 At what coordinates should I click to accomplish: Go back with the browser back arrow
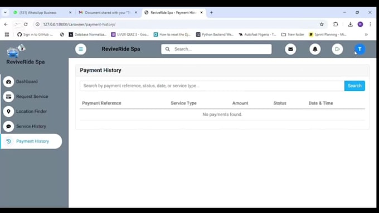pyautogui.click(x=6, y=24)
